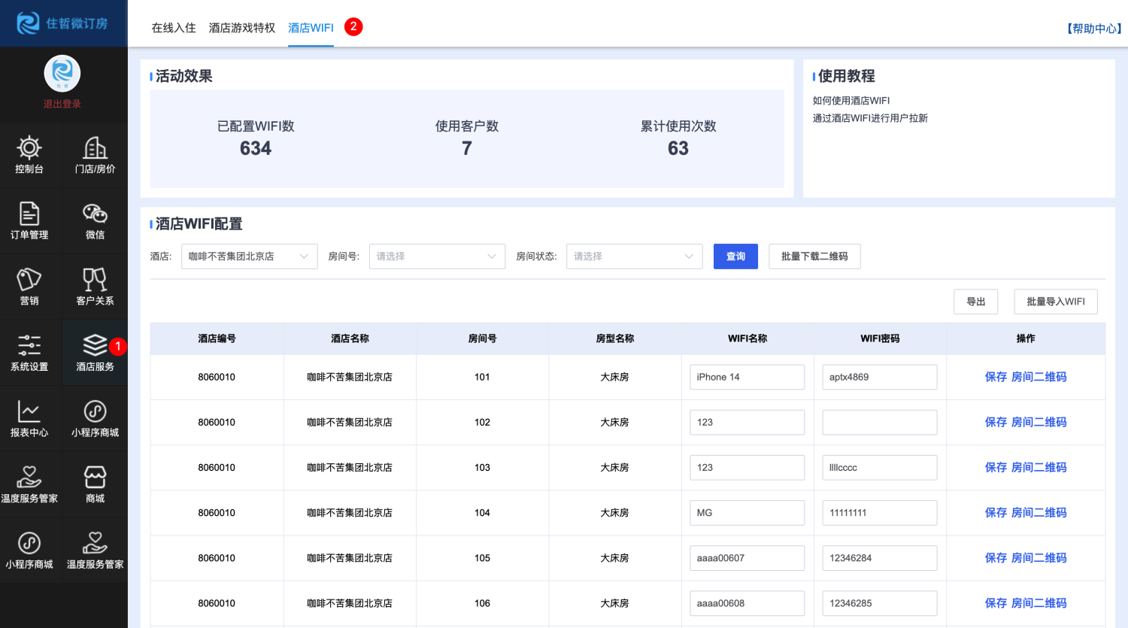1128x628 pixels.
Task: Click the 批量导入WIFI button
Action: 1056,302
